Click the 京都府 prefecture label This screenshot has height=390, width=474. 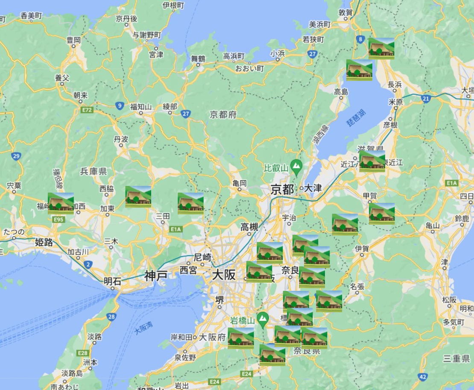pyautogui.click(x=223, y=114)
